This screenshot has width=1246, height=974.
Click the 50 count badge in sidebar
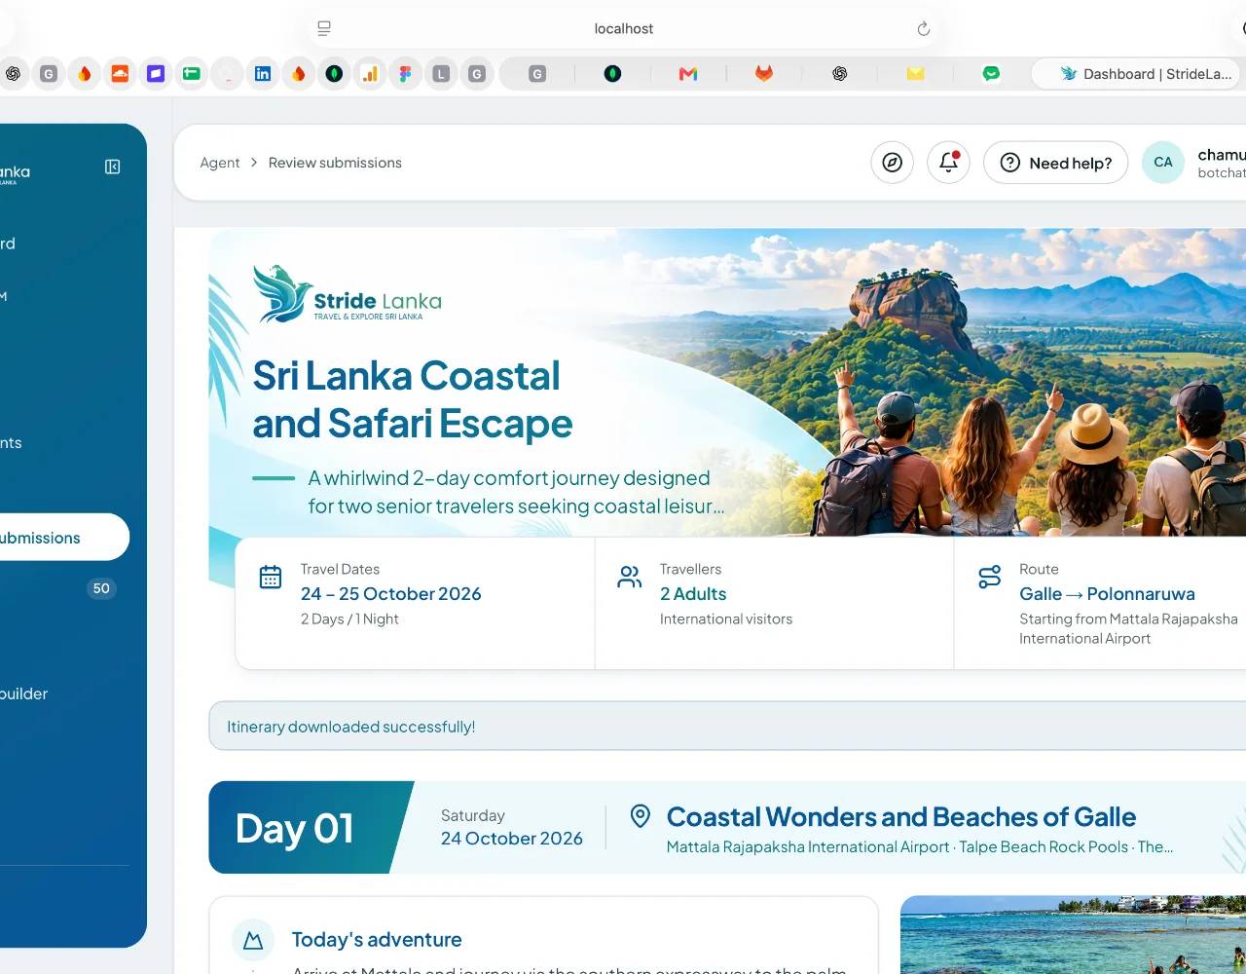[101, 588]
